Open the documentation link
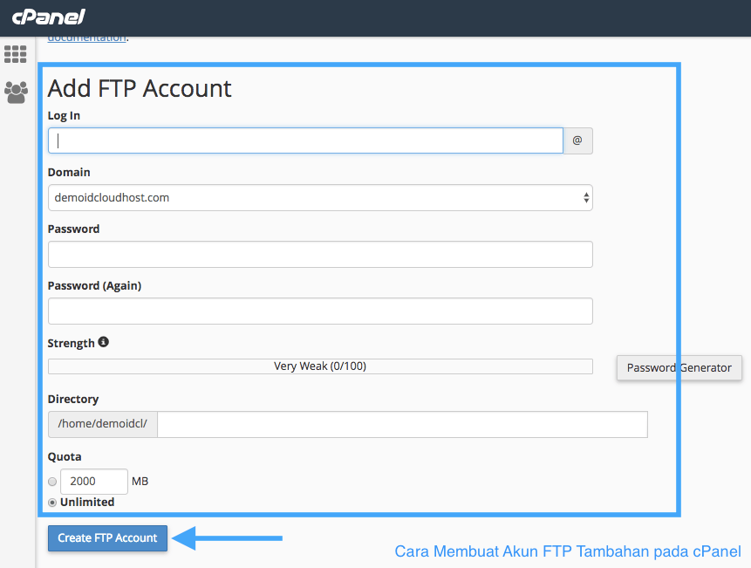Viewport: 751px width, 568px height. (x=83, y=37)
